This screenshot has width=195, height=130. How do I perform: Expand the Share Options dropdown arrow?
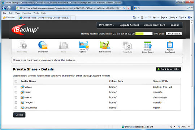(x=87, y=50)
